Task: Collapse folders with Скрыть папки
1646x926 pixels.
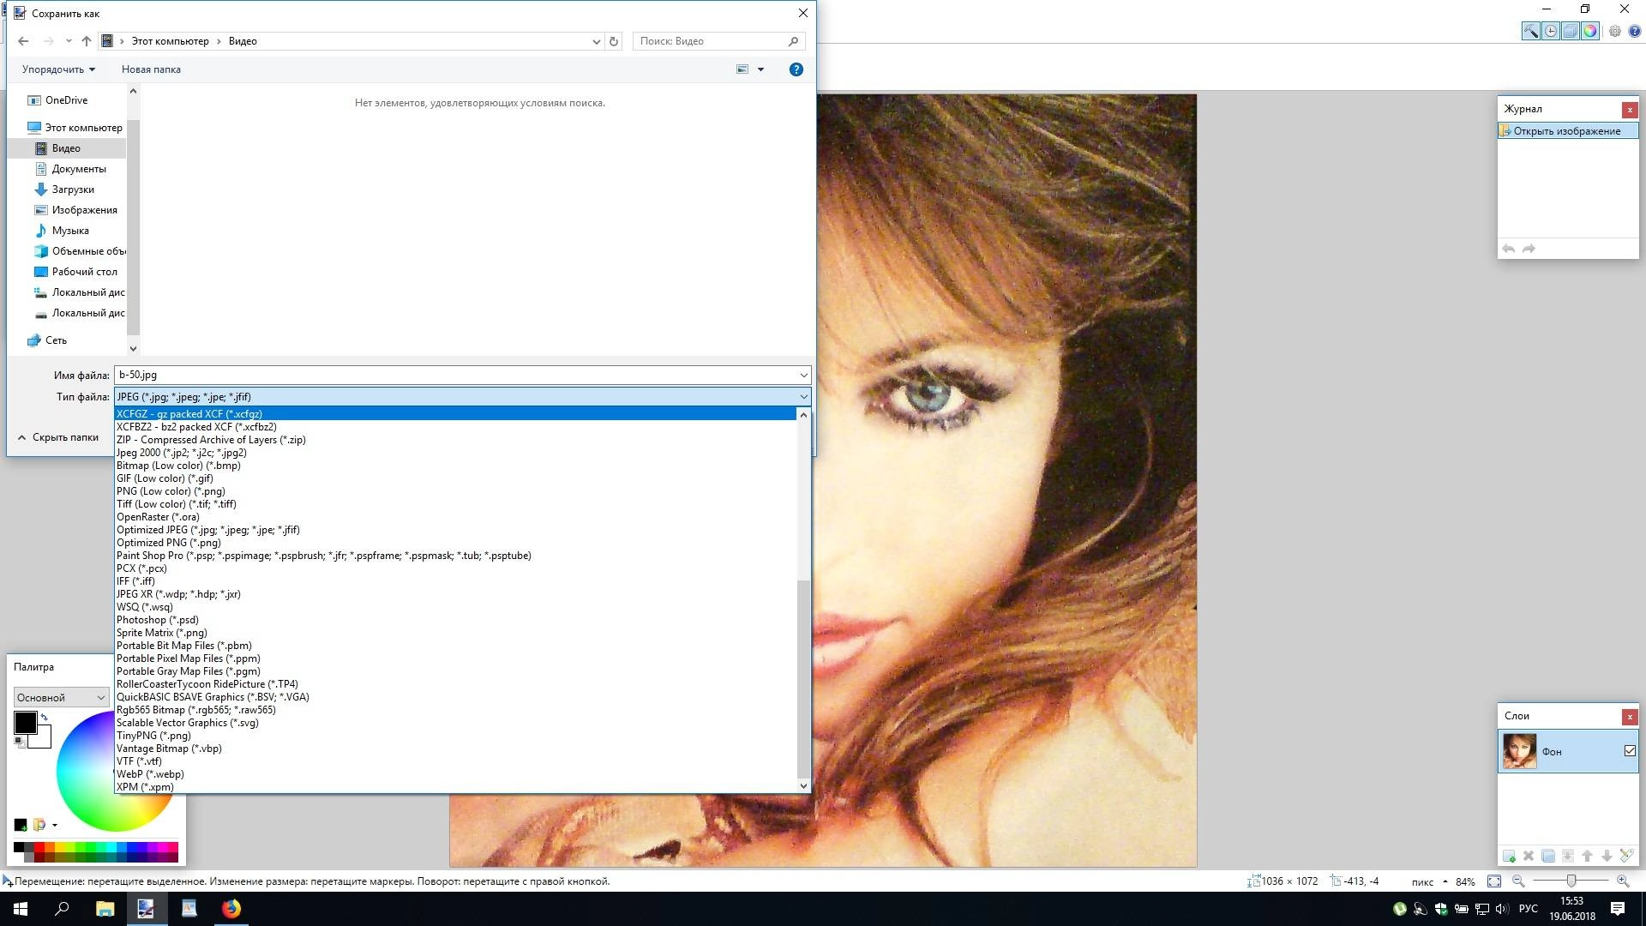Action: pos(57,437)
